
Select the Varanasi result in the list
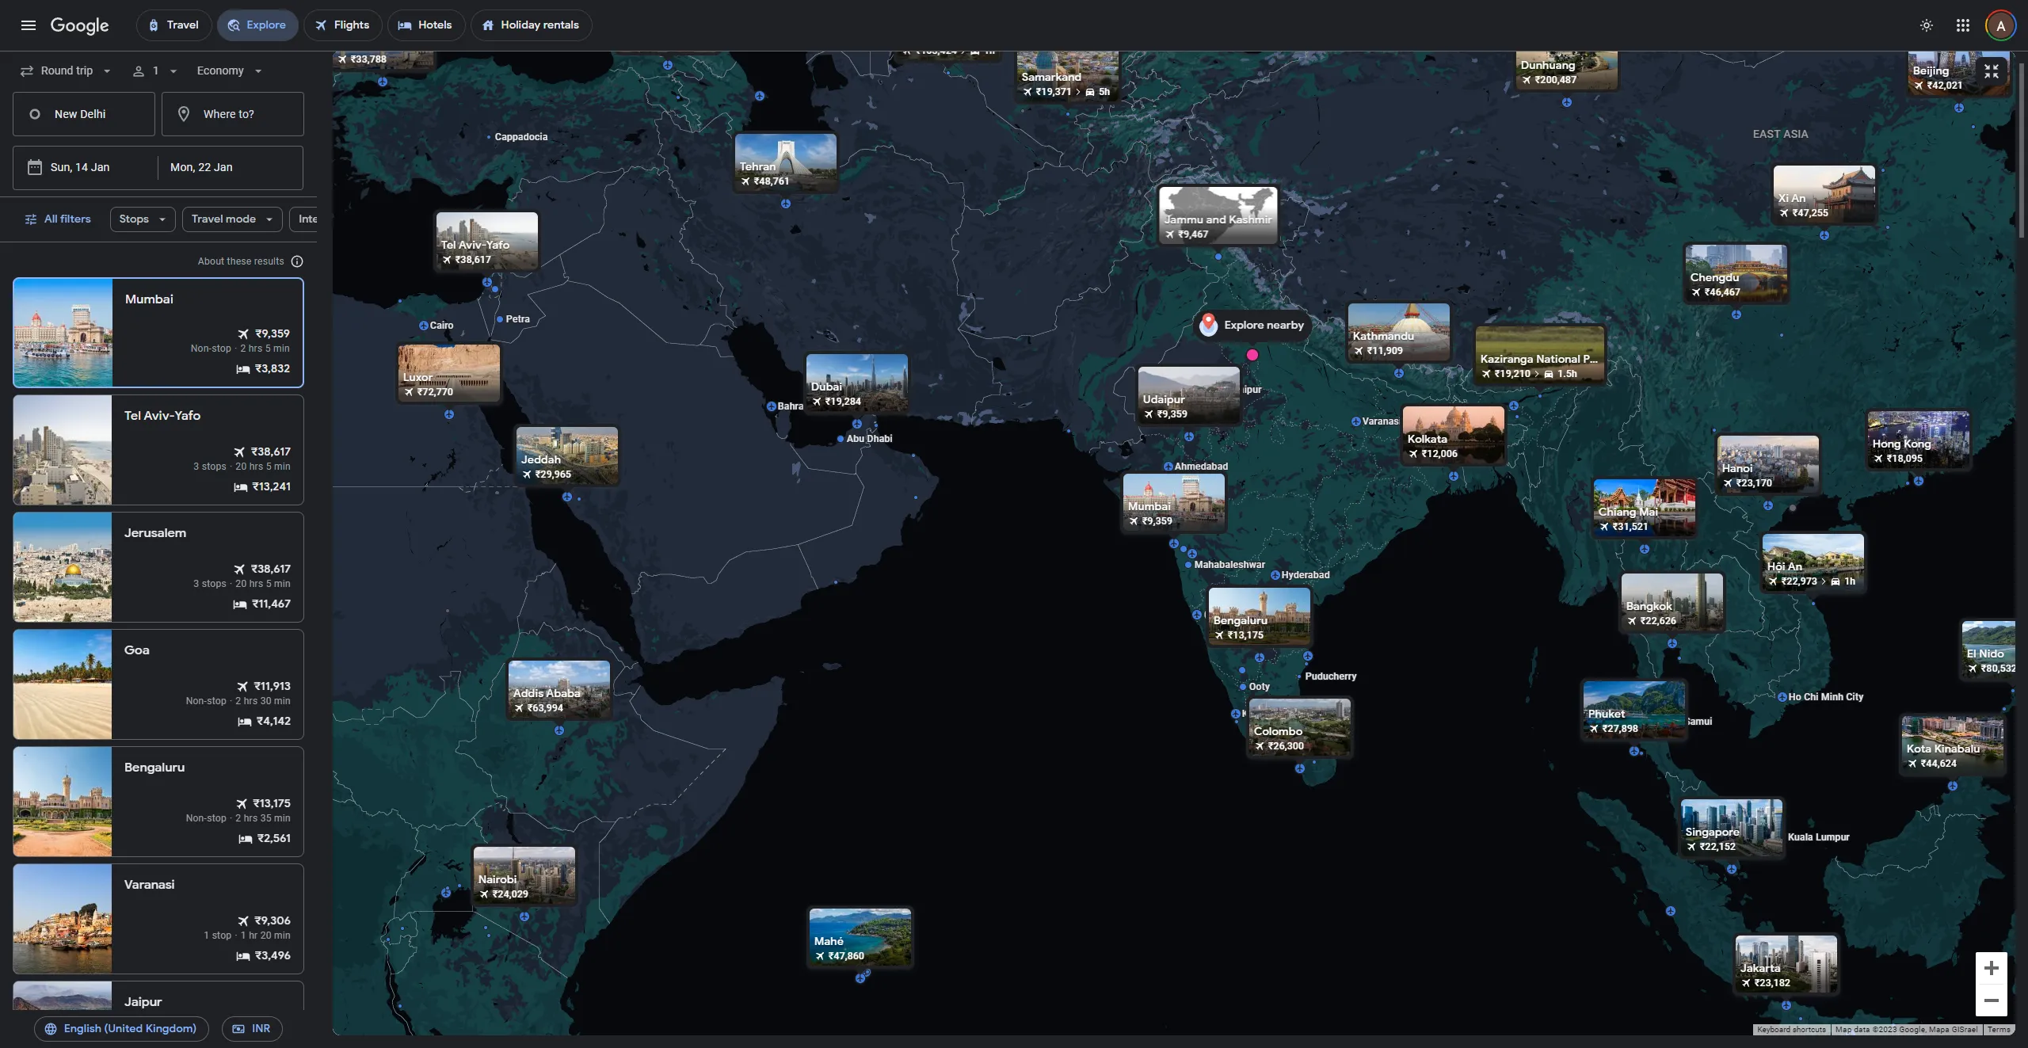pos(158,919)
